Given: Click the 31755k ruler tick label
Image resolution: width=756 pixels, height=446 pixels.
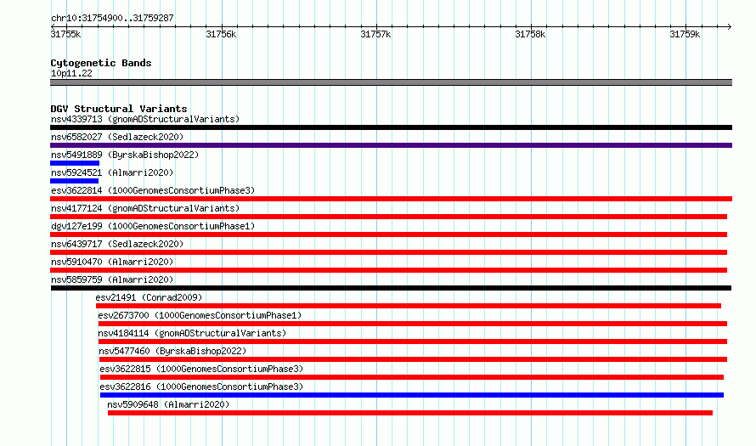Looking at the screenshot, I should (x=65, y=34).
